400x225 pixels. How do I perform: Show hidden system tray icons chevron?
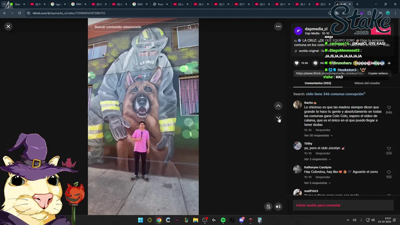click(x=348, y=220)
